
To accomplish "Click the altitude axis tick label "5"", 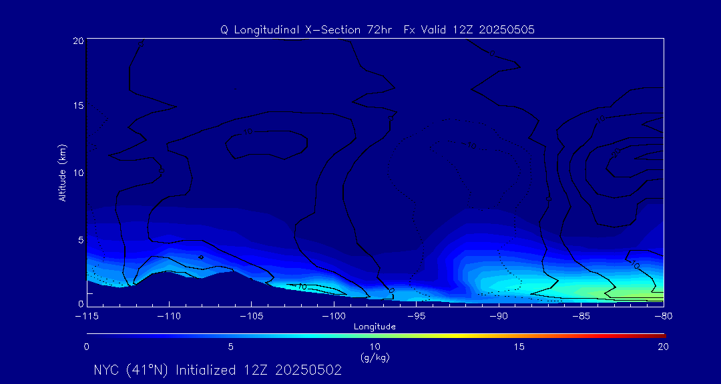I will click(81, 240).
